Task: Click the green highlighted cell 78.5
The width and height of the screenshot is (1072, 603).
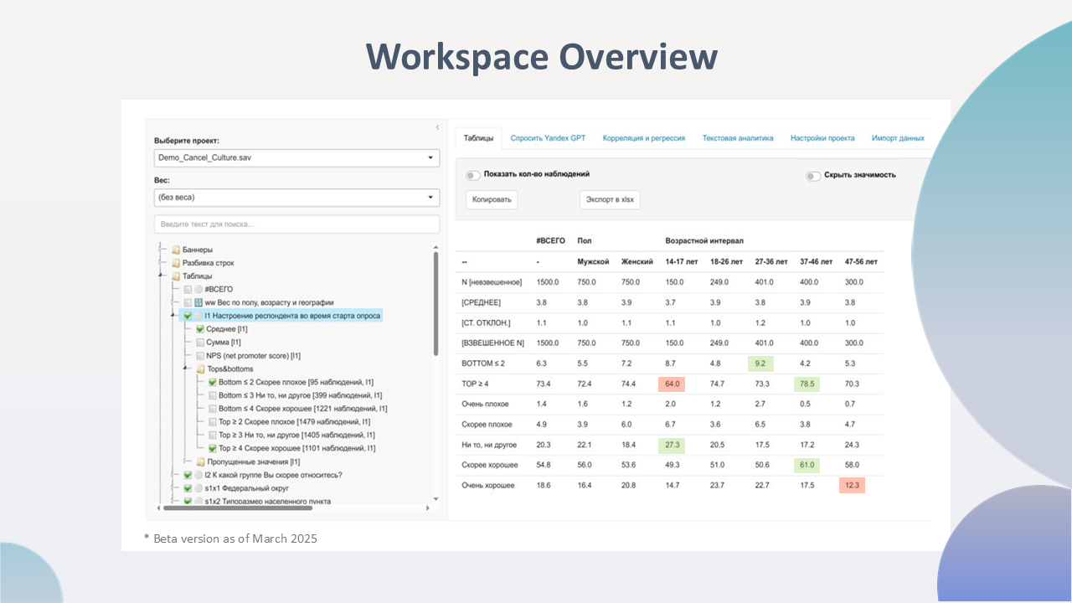Action: (x=807, y=384)
